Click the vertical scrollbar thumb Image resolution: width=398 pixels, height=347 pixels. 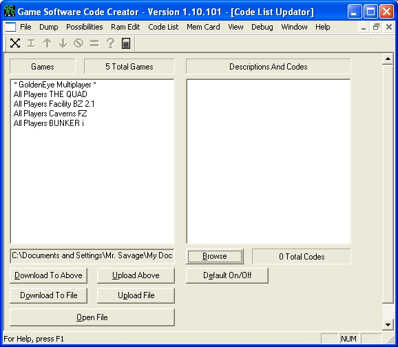pos(388,184)
